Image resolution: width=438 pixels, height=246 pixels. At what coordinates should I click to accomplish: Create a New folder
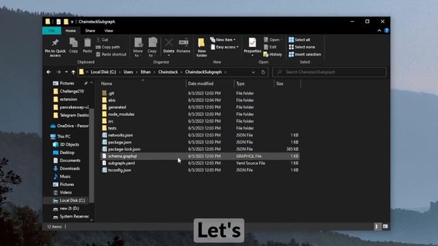click(201, 48)
